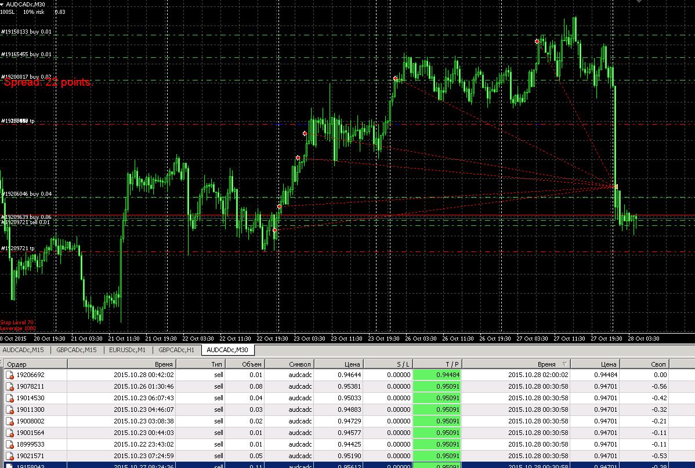The image size is (695, 468).
Task: Sort history by the Ордер column header
Action: (35, 364)
